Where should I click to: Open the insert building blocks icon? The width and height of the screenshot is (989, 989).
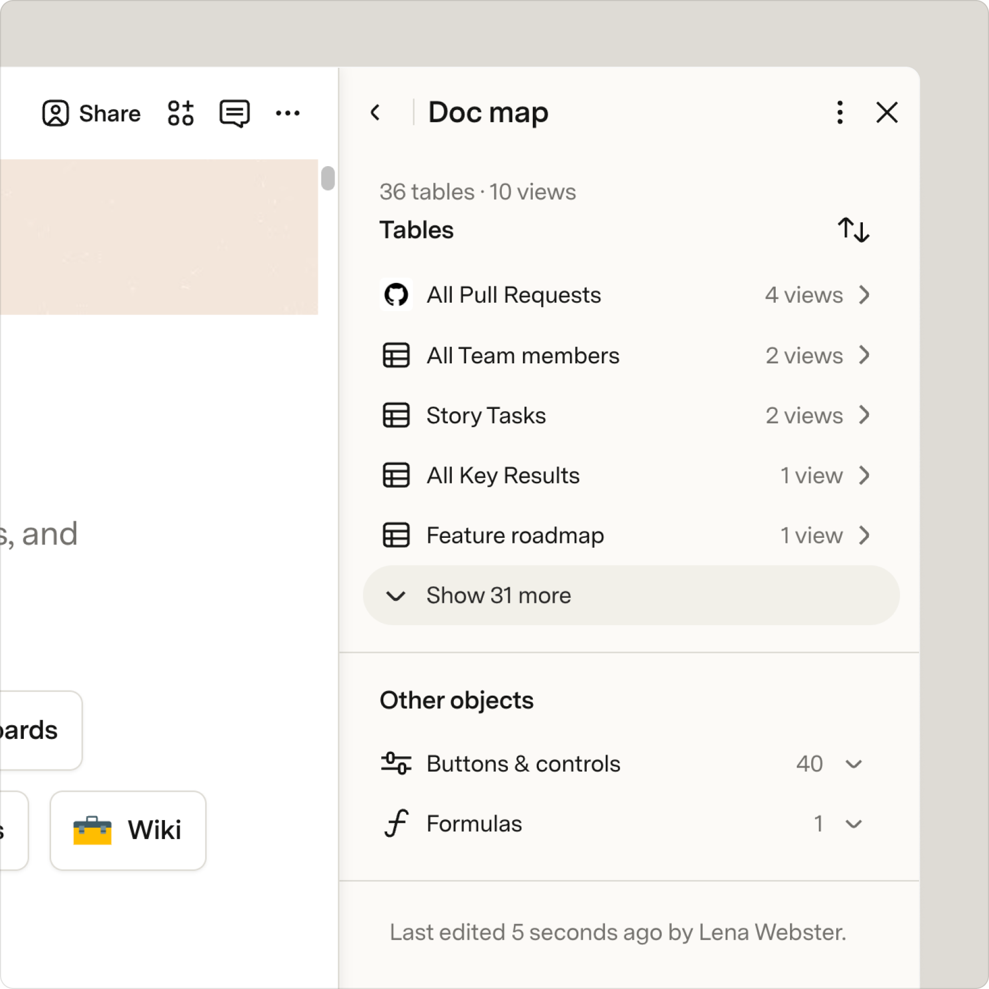pos(181,113)
